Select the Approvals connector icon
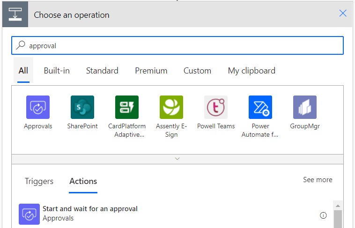Image resolution: width=355 pixels, height=228 pixels. coord(38,107)
